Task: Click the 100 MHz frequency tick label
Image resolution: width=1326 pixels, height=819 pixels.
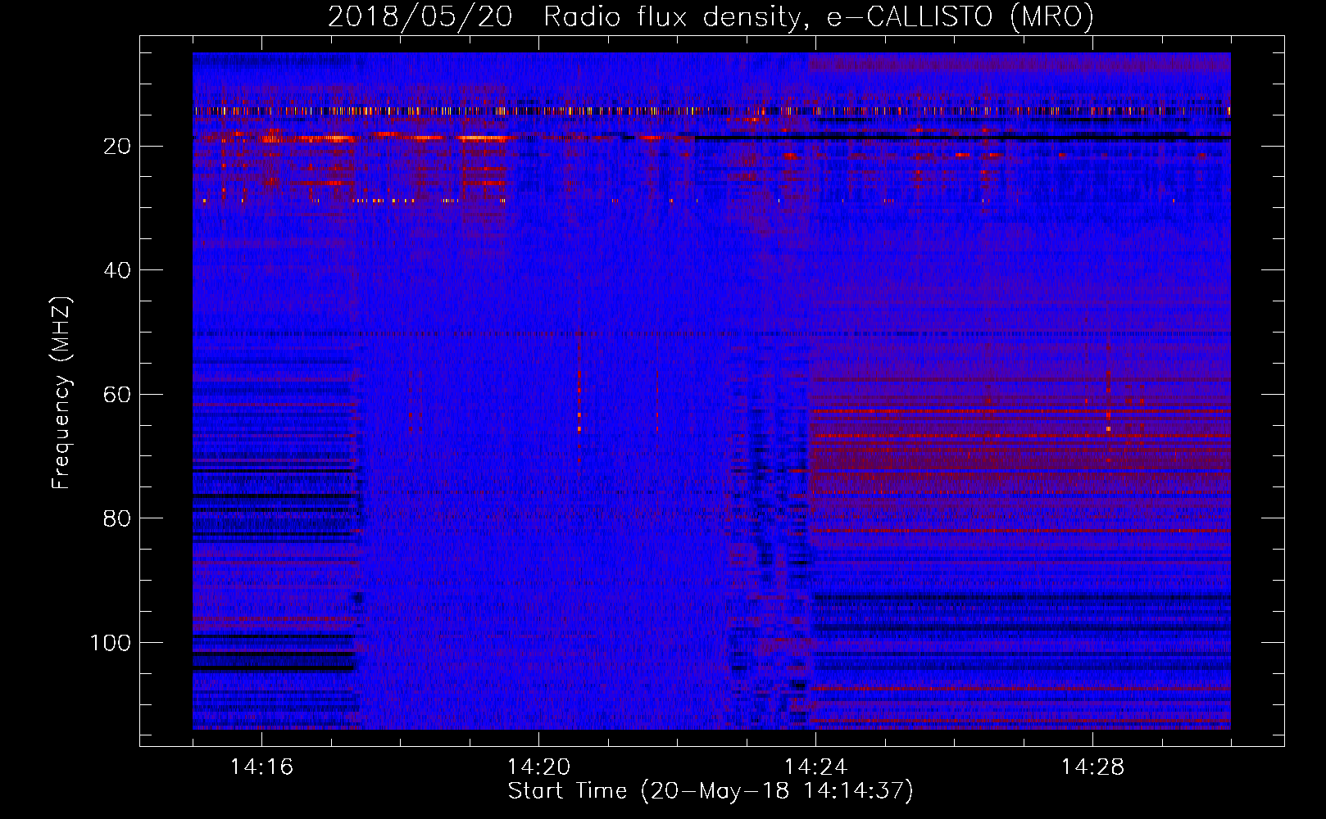Action: pos(111,643)
